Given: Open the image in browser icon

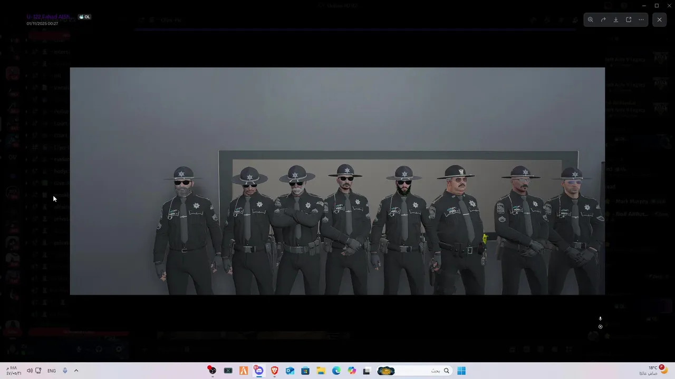Looking at the screenshot, I should point(629,19).
